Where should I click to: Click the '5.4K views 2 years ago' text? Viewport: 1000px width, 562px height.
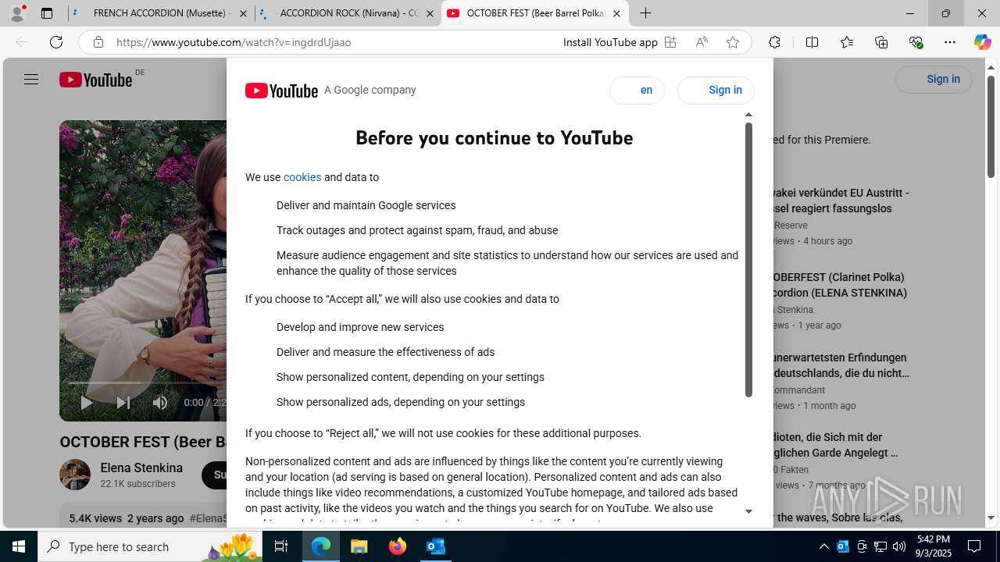click(127, 518)
